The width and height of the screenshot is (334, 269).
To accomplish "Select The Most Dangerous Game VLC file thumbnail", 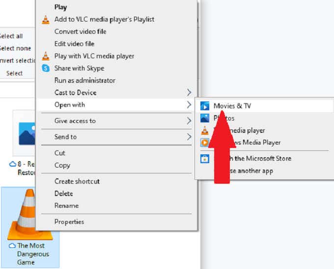I will click(x=30, y=214).
